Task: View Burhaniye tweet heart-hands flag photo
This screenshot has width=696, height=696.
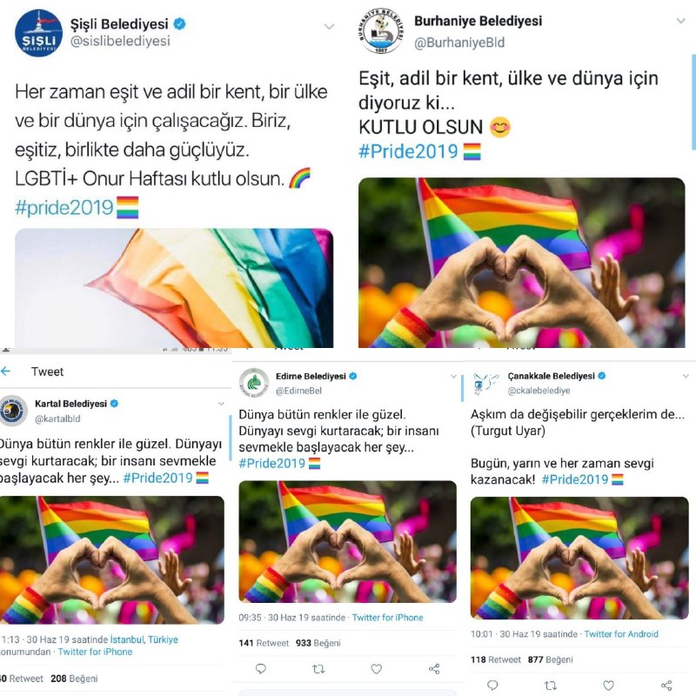Action: (x=521, y=263)
